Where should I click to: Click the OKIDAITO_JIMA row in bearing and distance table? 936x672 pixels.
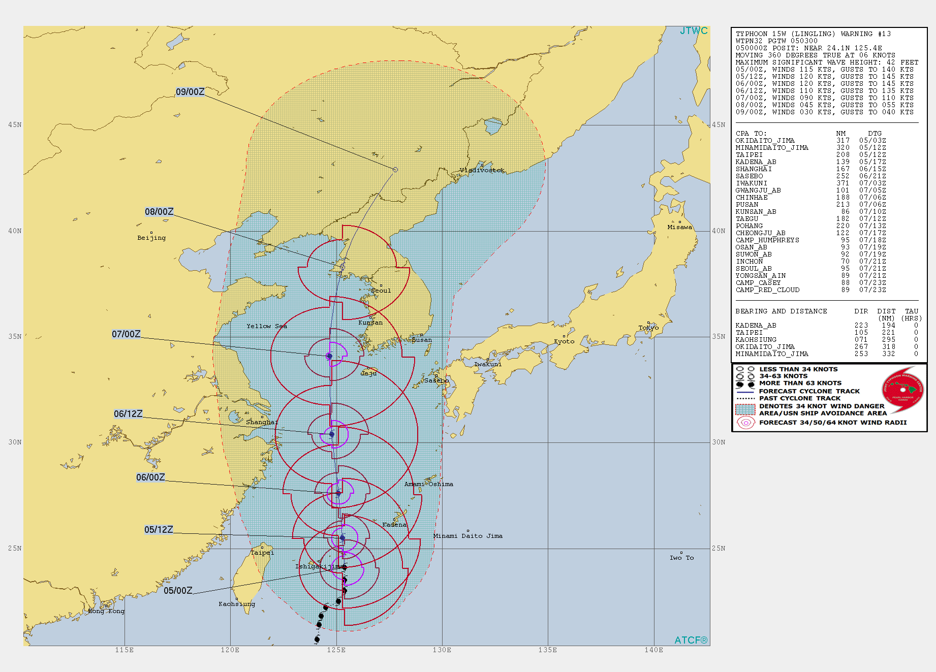point(827,347)
